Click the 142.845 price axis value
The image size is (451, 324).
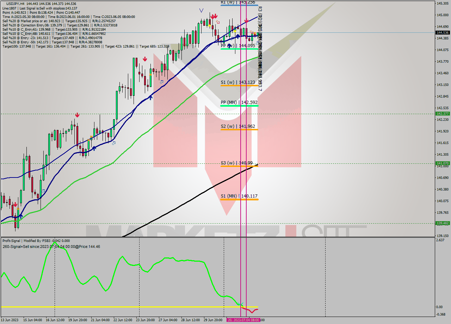coord(442,96)
